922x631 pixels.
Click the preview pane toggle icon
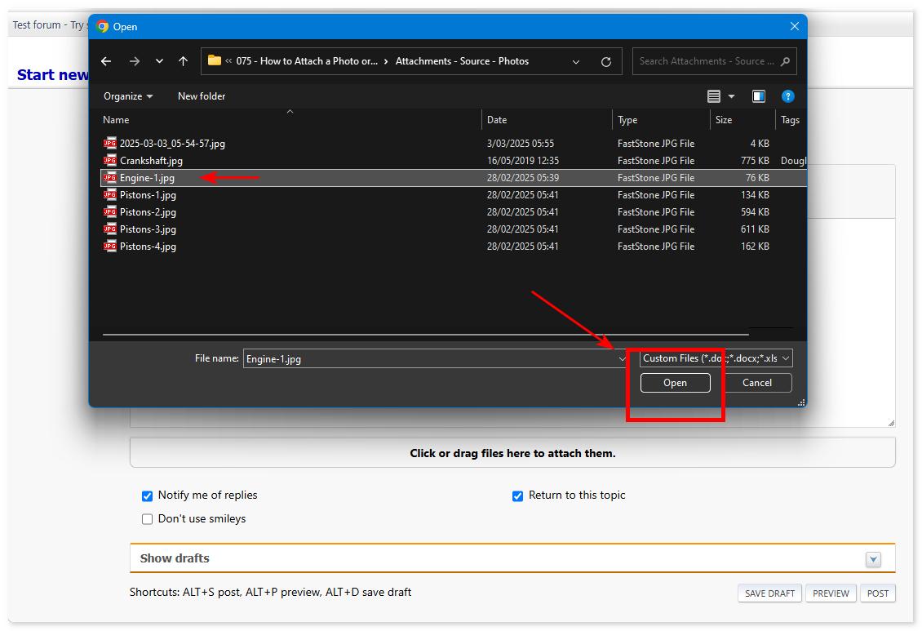pos(758,96)
